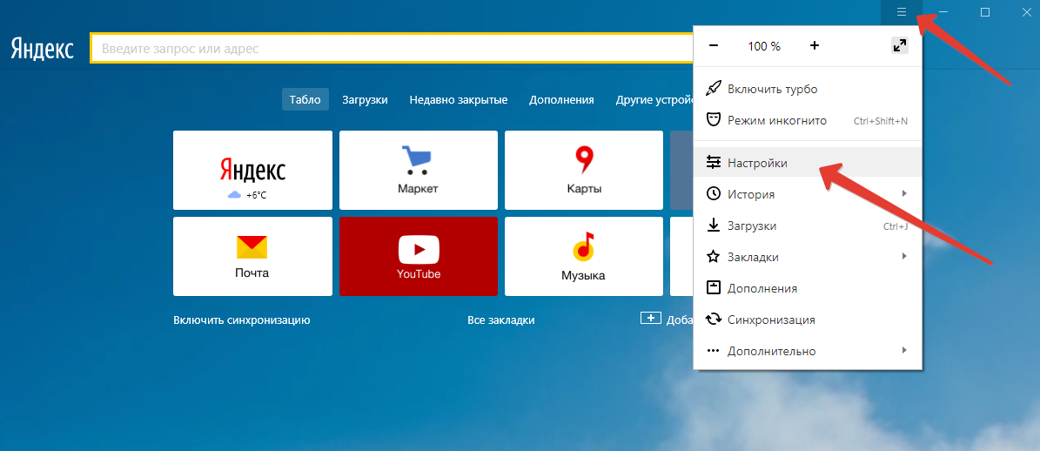This screenshot has width=1040, height=451.
Task: Click the add-ons box icon in menu
Action: tap(713, 288)
